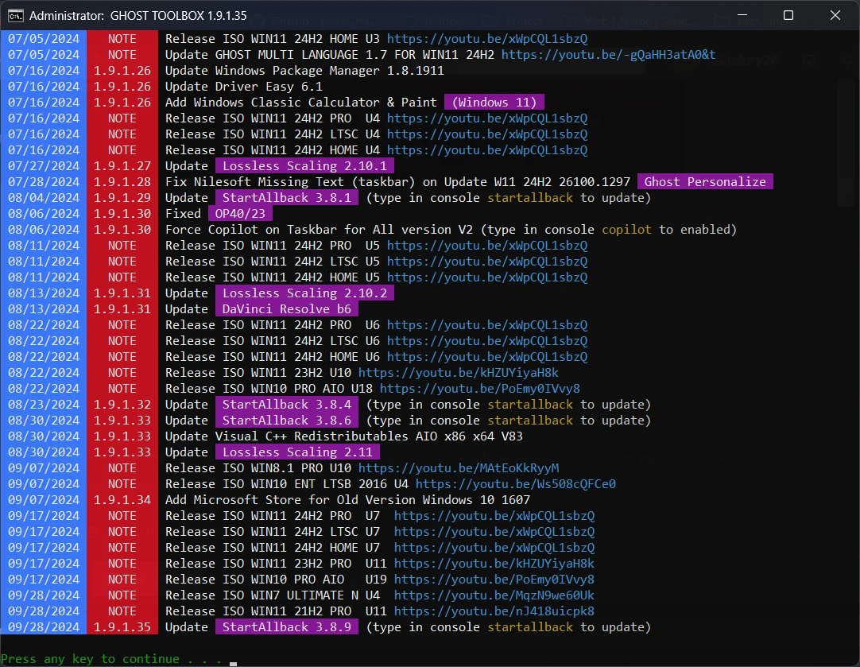
Task: Click the Press any key to continue prompt
Action: pyautogui.click(x=111, y=659)
